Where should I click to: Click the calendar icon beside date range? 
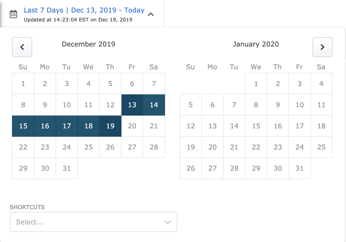click(x=13, y=14)
